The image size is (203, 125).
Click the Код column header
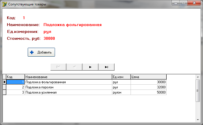pyautogui.click(x=15, y=77)
